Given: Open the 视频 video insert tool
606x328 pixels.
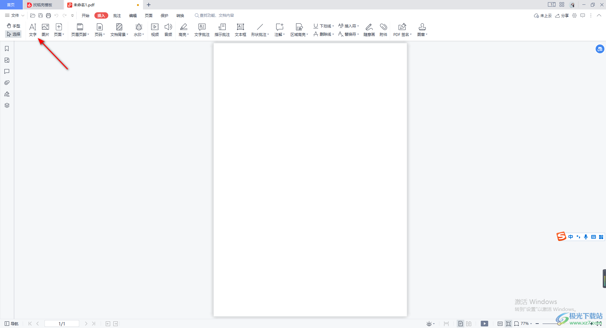Looking at the screenshot, I should click(x=155, y=30).
